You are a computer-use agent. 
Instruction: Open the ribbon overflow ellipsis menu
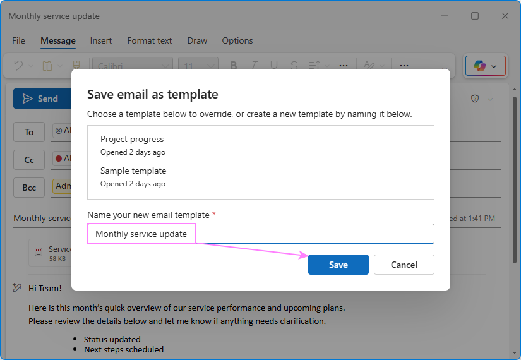(404, 66)
